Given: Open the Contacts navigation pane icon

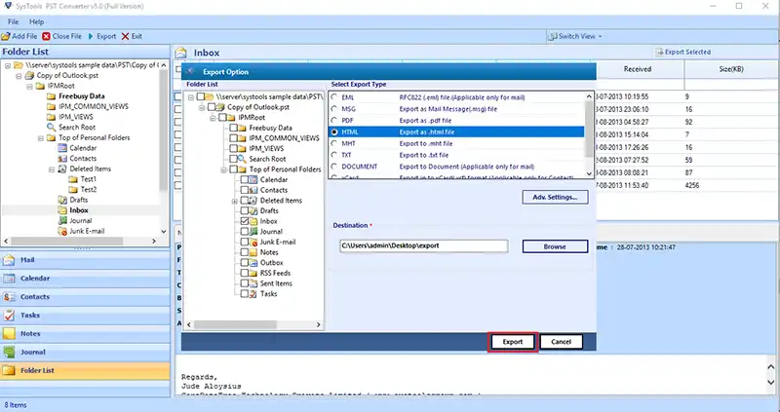Looking at the screenshot, I should click(x=9, y=297).
